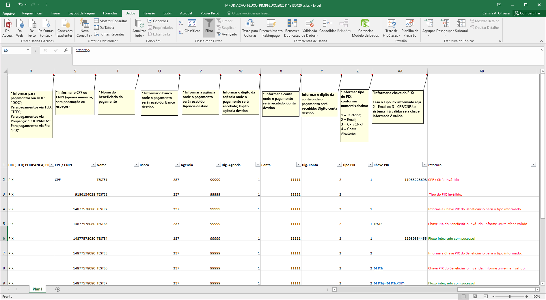Click the Subtotal icon
This screenshot has width=546, height=300.
[x=461, y=23]
